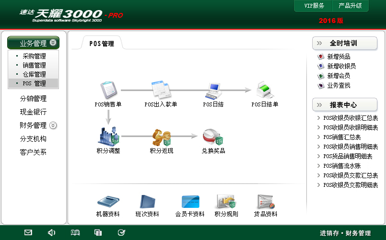The image size is (386, 240).
Task: Open 采购管理 in the sidebar
Action: point(34,56)
